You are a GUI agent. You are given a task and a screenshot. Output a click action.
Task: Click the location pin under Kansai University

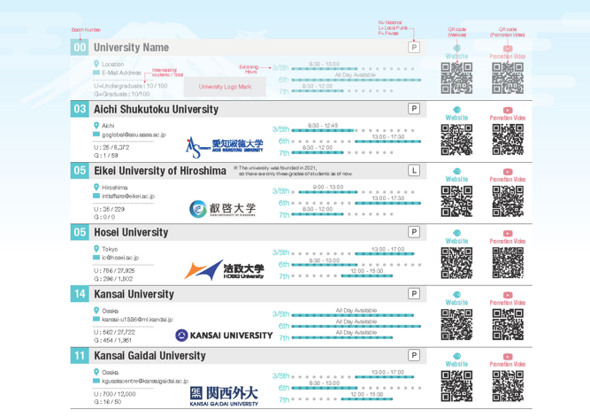[96, 311]
